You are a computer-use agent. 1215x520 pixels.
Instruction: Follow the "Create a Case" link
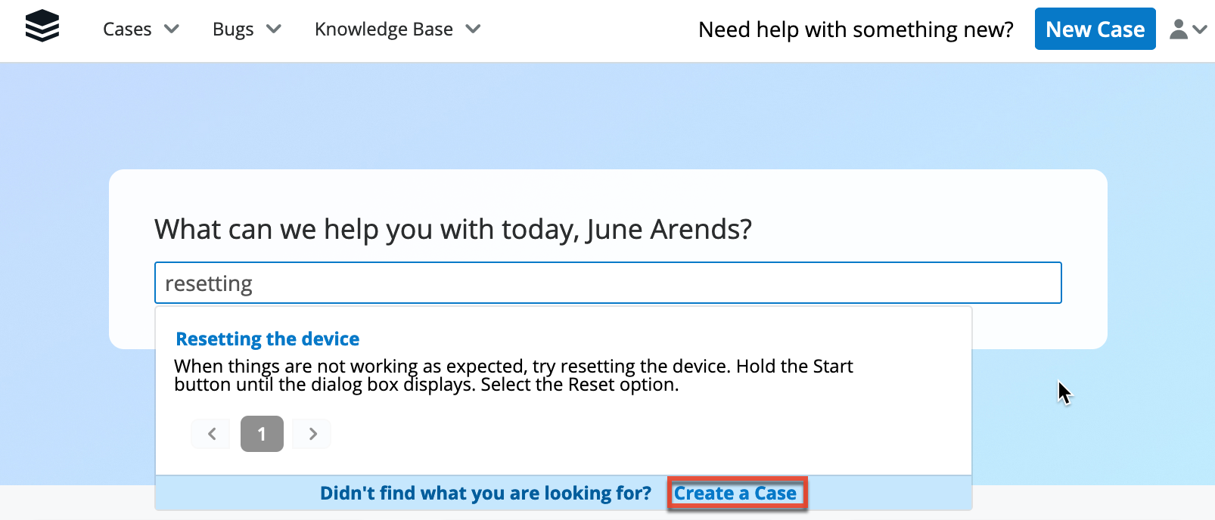[735, 494]
